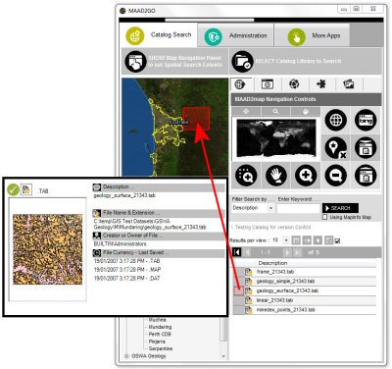The width and height of the screenshot is (392, 369).
Task: Expand the GSWA Geology tree node
Action: point(126,356)
